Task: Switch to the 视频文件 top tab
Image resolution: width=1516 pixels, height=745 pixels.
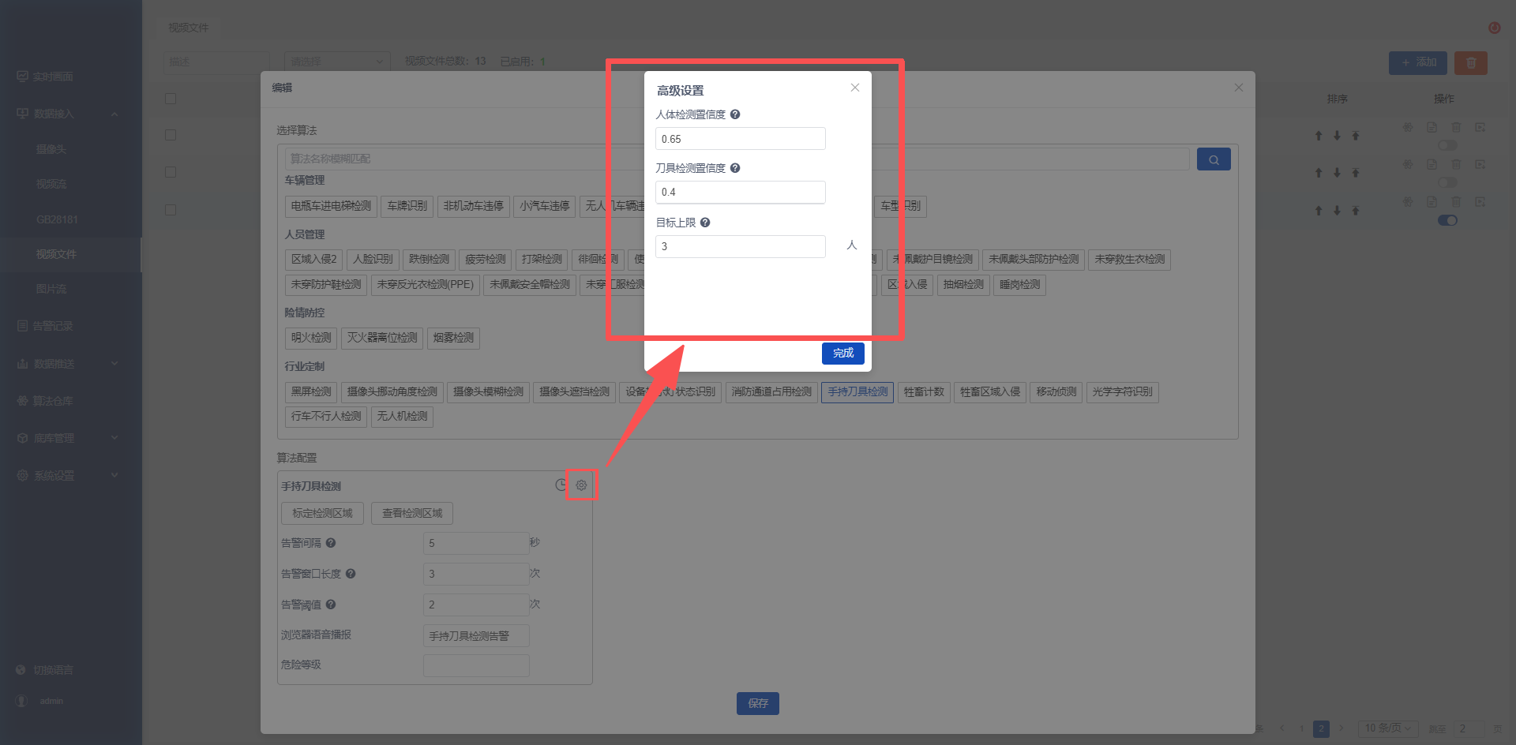Action: 189,28
